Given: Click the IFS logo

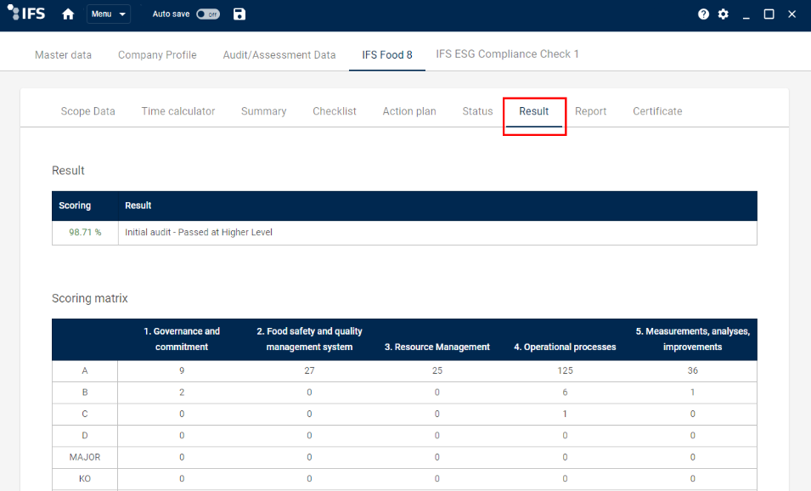Looking at the screenshot, I should coord(26,13).
